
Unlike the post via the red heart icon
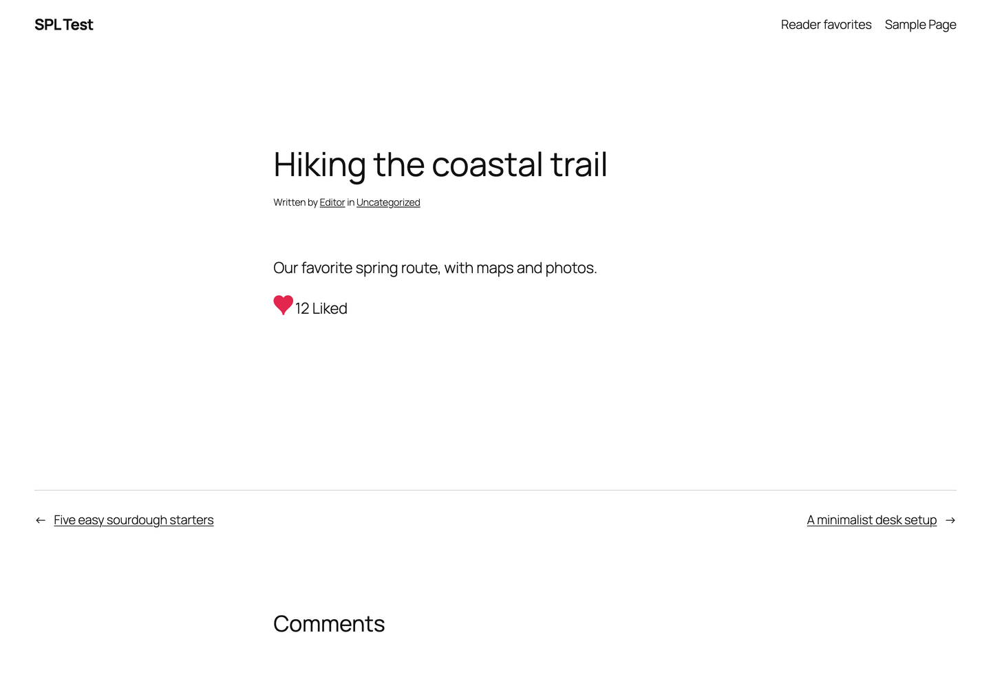(283, 305)
